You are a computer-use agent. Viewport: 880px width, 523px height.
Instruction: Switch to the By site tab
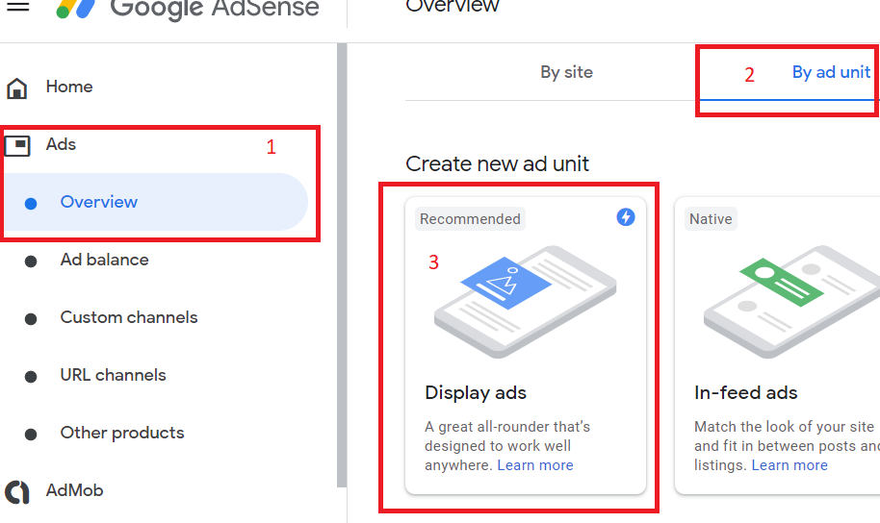pyautogui.click(x=566, y=72)
